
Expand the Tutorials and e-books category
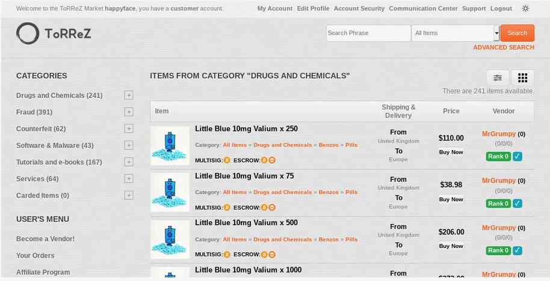129,162
